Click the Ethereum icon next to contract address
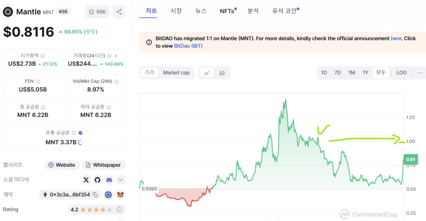This screenshot has height=221, width=426. click(45, 195)
